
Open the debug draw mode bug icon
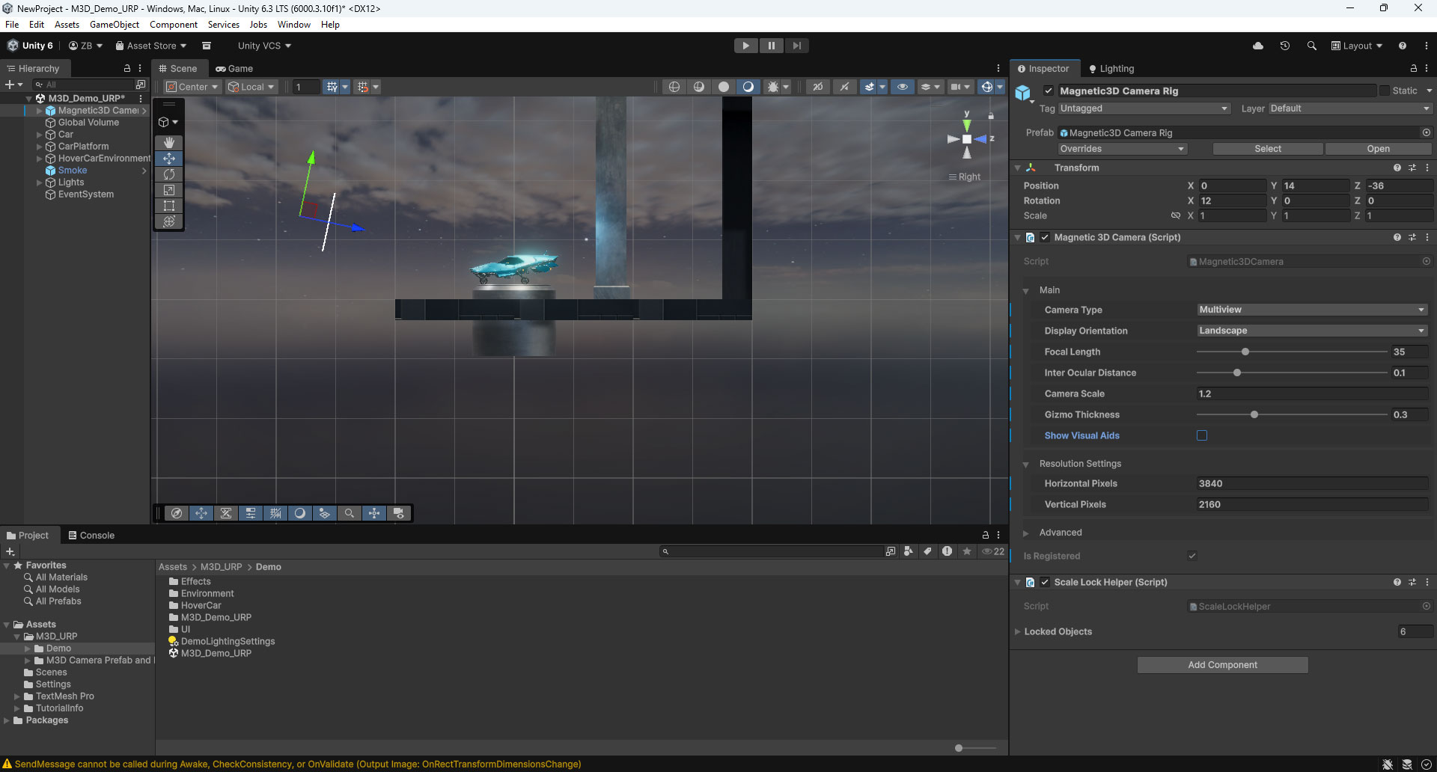pyautogui.click(x=775, y=87)
